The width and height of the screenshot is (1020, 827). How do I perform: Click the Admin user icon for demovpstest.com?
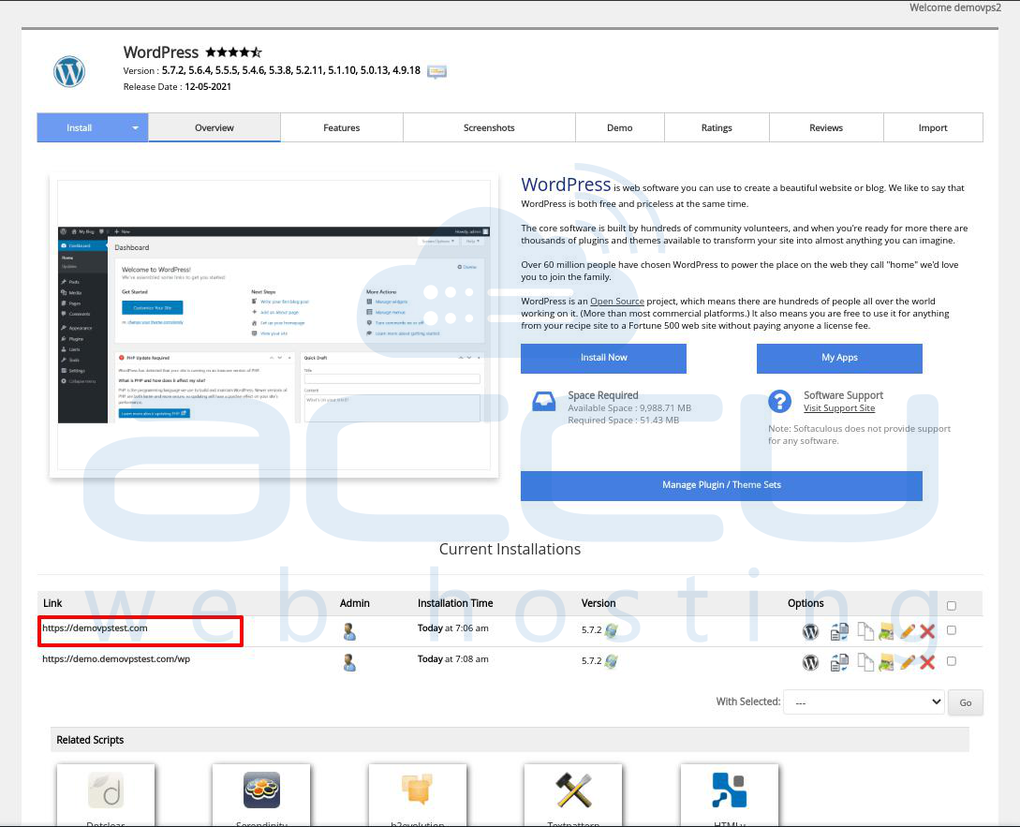coord(349,631)
